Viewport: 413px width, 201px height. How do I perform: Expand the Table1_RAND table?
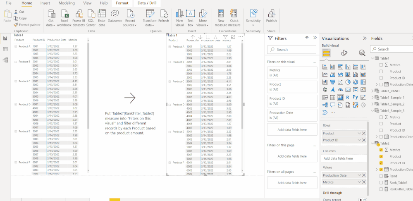pos(372,91)
